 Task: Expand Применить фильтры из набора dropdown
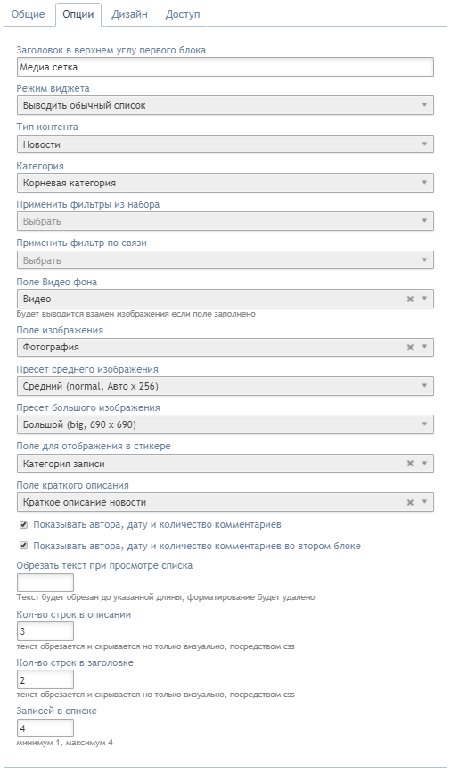point(225,221)
